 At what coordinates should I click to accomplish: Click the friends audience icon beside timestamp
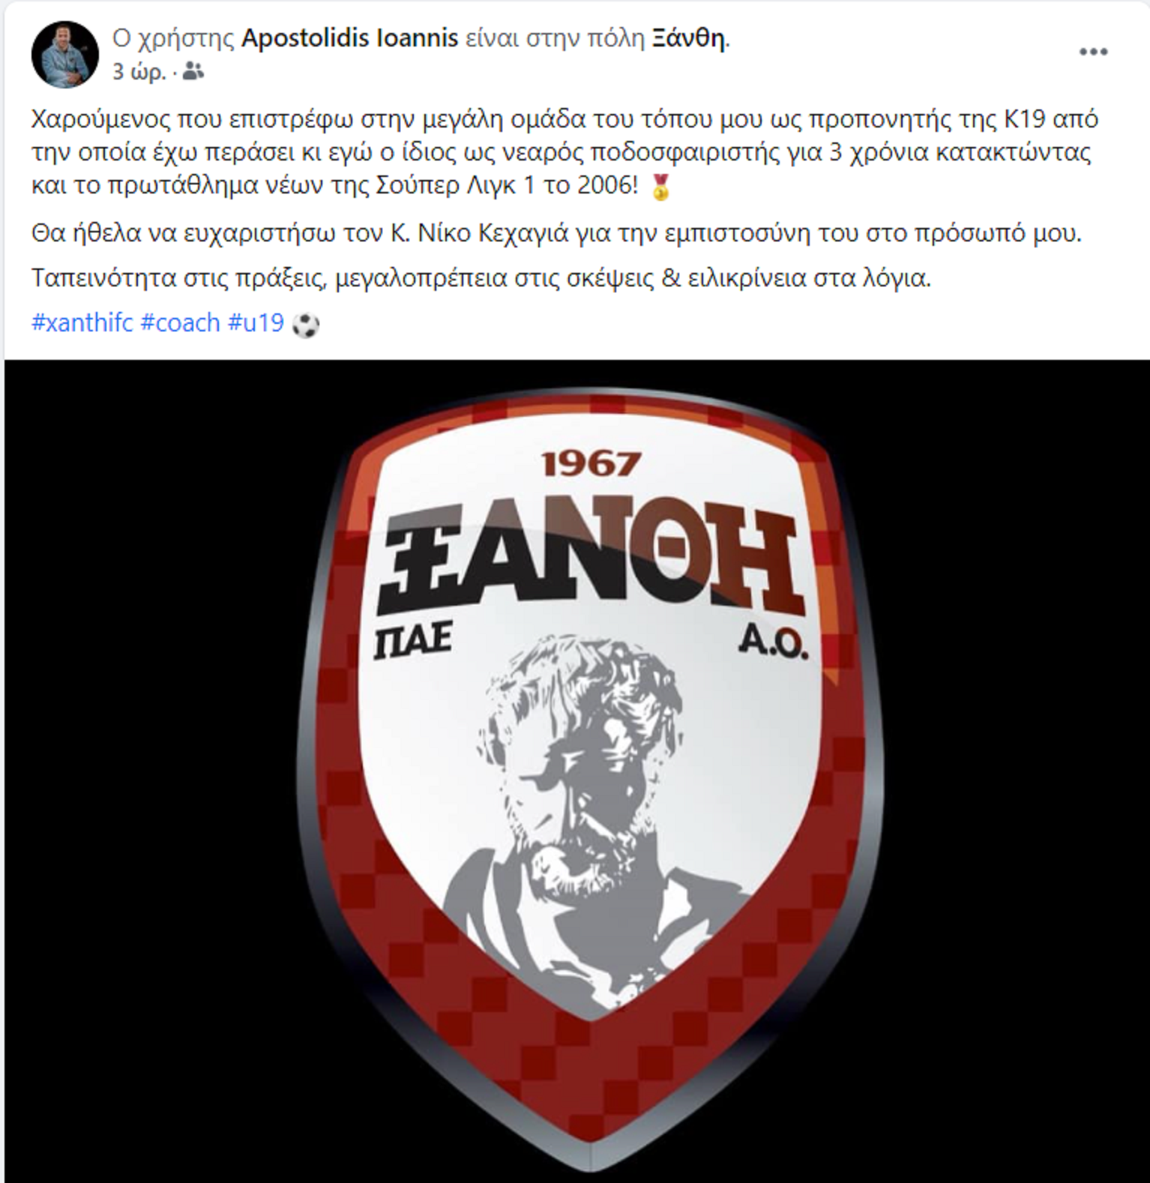193,72
